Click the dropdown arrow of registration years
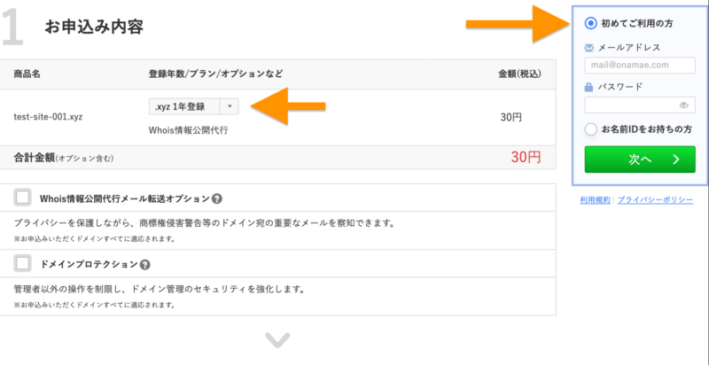 click(x=230, y=106)
